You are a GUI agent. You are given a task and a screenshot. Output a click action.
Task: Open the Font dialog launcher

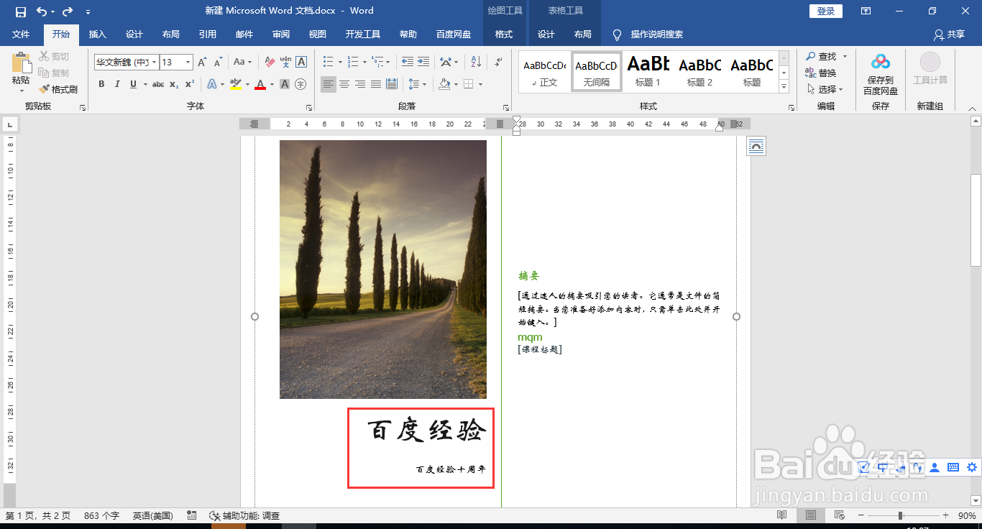[309, 107]
